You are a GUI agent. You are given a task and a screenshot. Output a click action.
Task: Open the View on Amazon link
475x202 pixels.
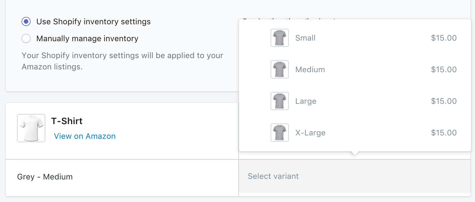pos(85,136)
